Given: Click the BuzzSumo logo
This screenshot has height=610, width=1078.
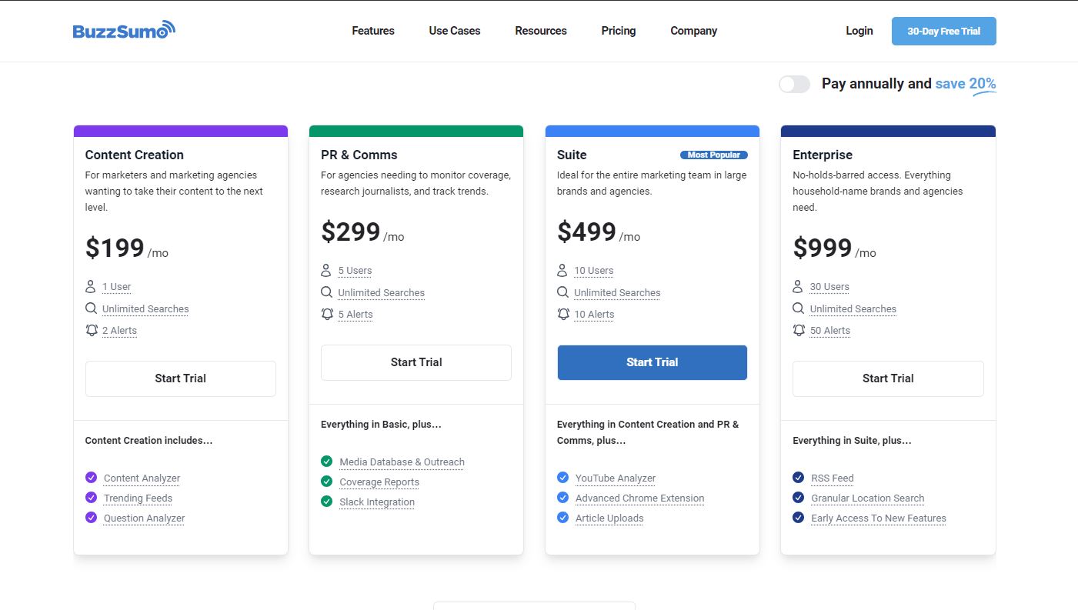Looking at the screenshot, I should coord(124,31).
